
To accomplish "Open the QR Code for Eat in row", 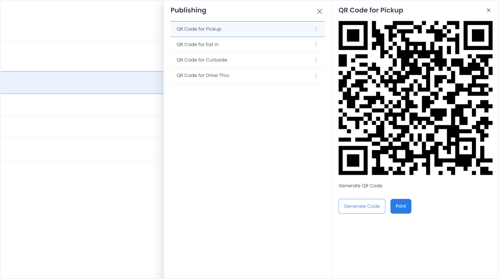I will (247, 44).
